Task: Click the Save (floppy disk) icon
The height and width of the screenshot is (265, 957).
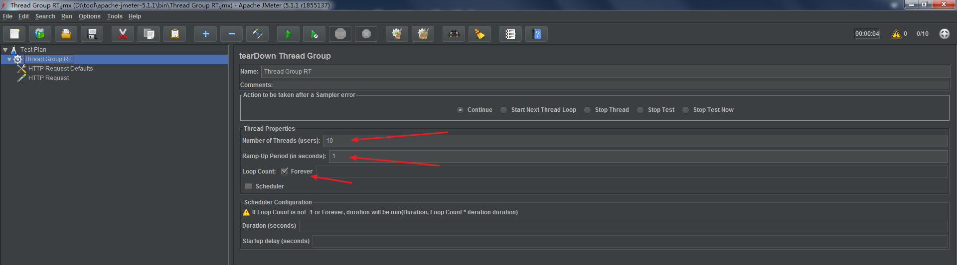Action: [x=92, y=34]
